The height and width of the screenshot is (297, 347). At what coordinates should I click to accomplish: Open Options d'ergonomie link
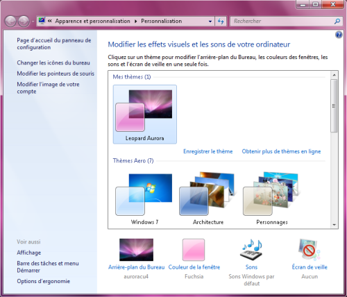(44, 281)
